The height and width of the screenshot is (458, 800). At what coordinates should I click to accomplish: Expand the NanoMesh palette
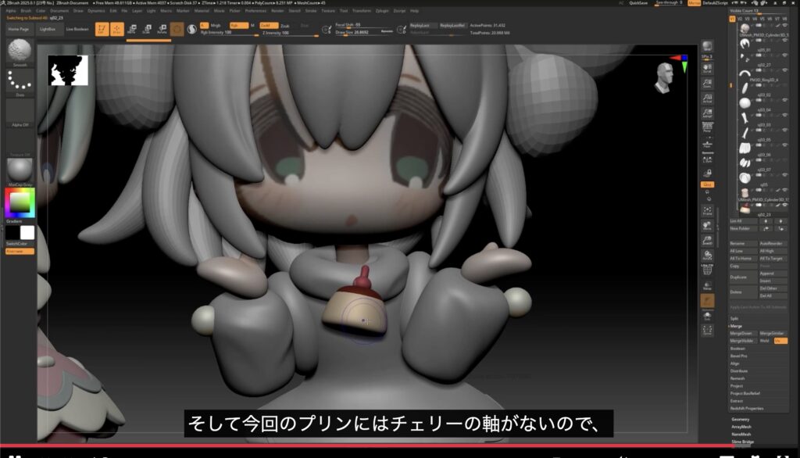click(x=741, y=434)
